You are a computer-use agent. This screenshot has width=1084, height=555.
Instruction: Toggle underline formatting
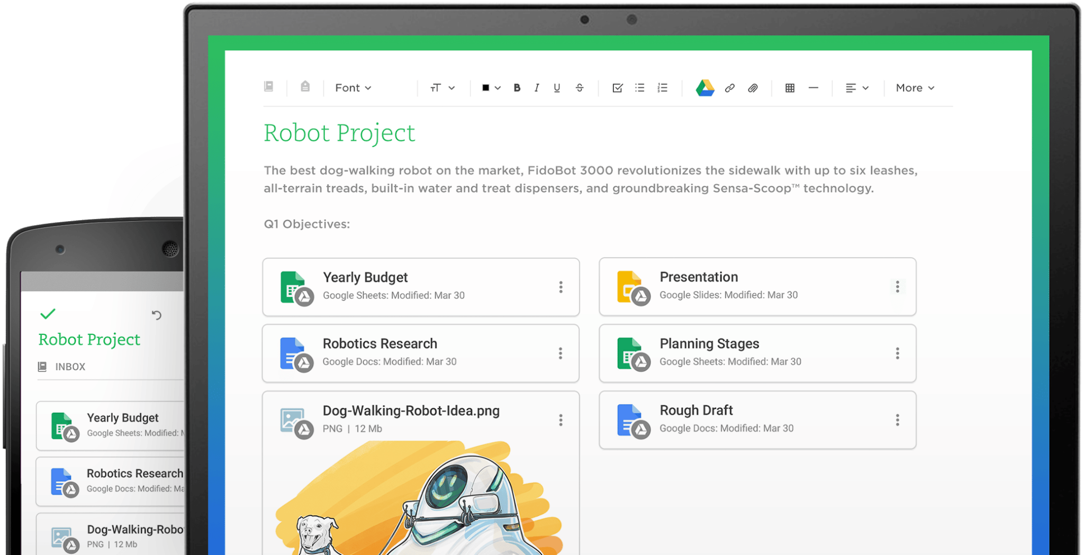(556, 88)
